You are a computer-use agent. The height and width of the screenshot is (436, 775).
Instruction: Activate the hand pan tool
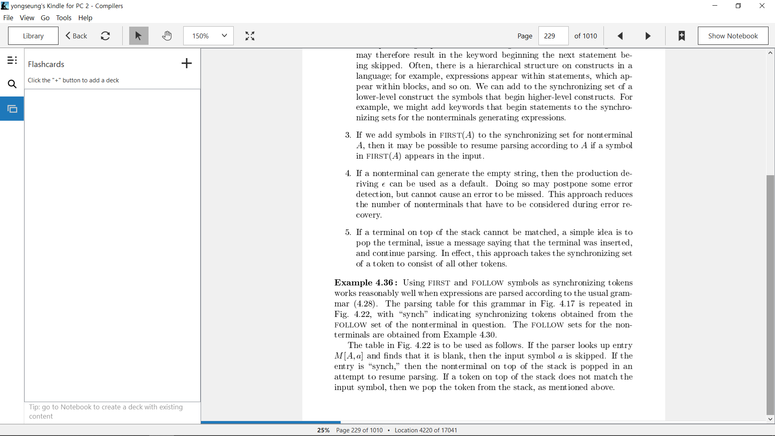click(167, 36)
